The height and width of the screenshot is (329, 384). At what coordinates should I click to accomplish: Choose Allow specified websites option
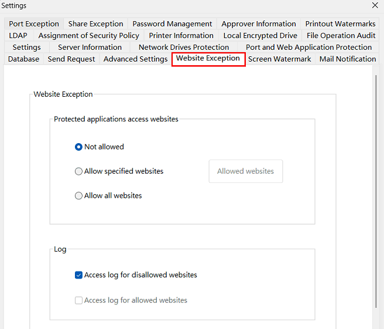pos(78,171)
